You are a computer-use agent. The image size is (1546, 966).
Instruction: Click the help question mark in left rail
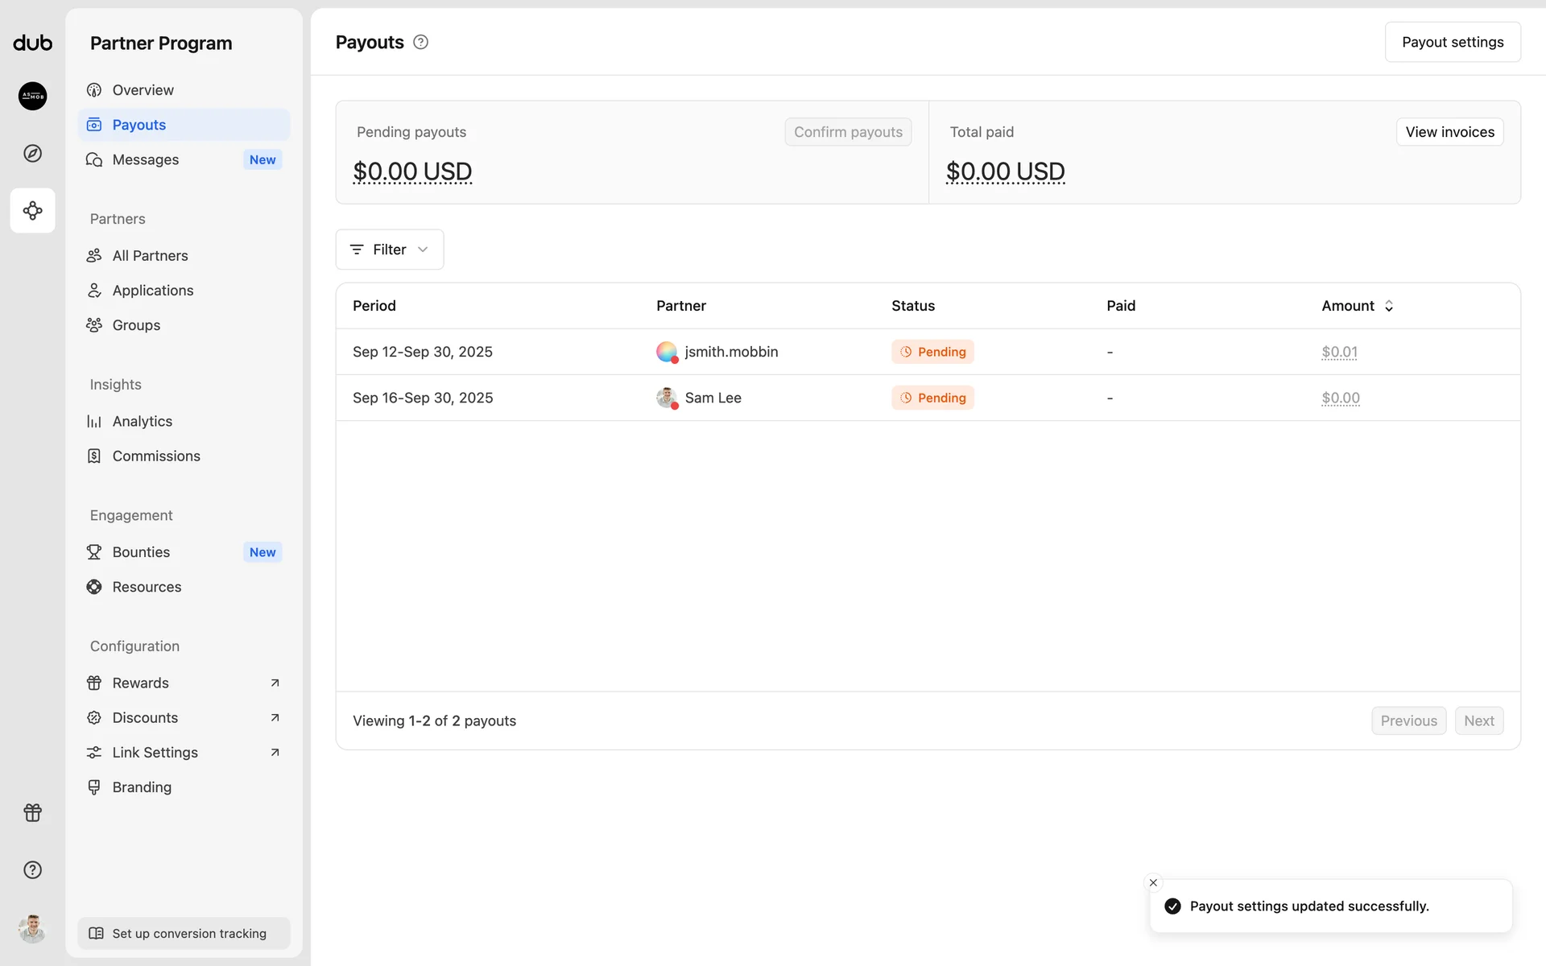coord(32,870)
